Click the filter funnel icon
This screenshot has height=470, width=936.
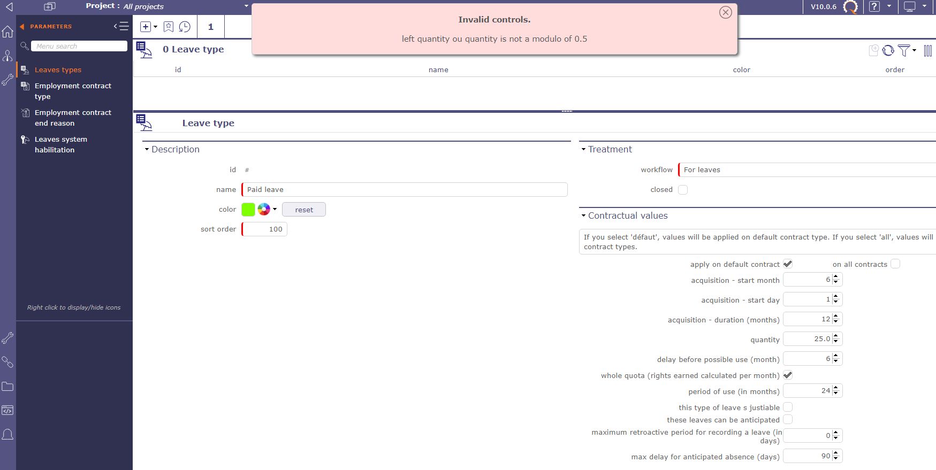904,50
